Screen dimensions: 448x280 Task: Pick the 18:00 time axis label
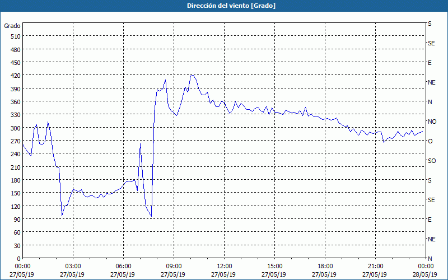click(x=325, y=267)
